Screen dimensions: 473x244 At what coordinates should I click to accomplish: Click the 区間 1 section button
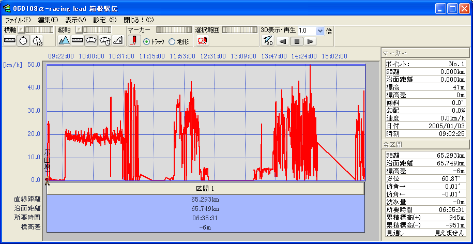pyautogui.click(x=205, y=189)
